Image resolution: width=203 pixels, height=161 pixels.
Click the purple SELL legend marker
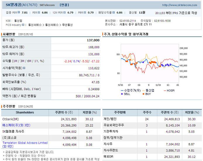point(122,94)
